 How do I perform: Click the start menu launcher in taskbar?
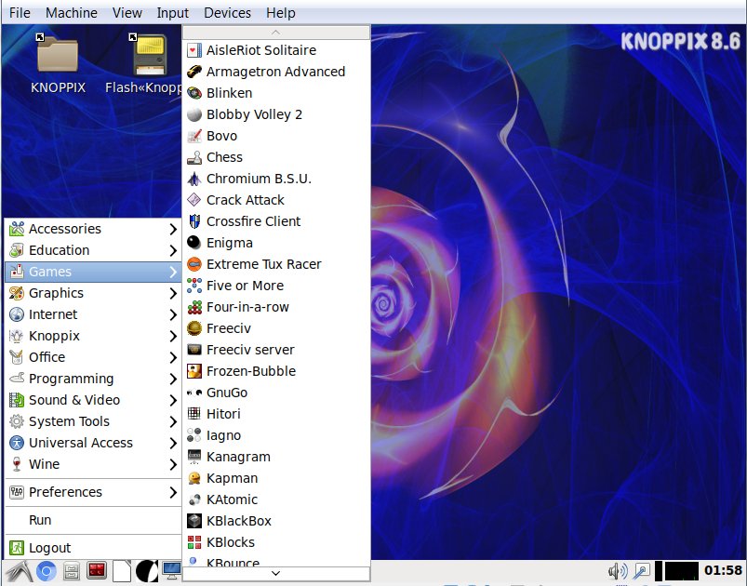tap(20, 571)
